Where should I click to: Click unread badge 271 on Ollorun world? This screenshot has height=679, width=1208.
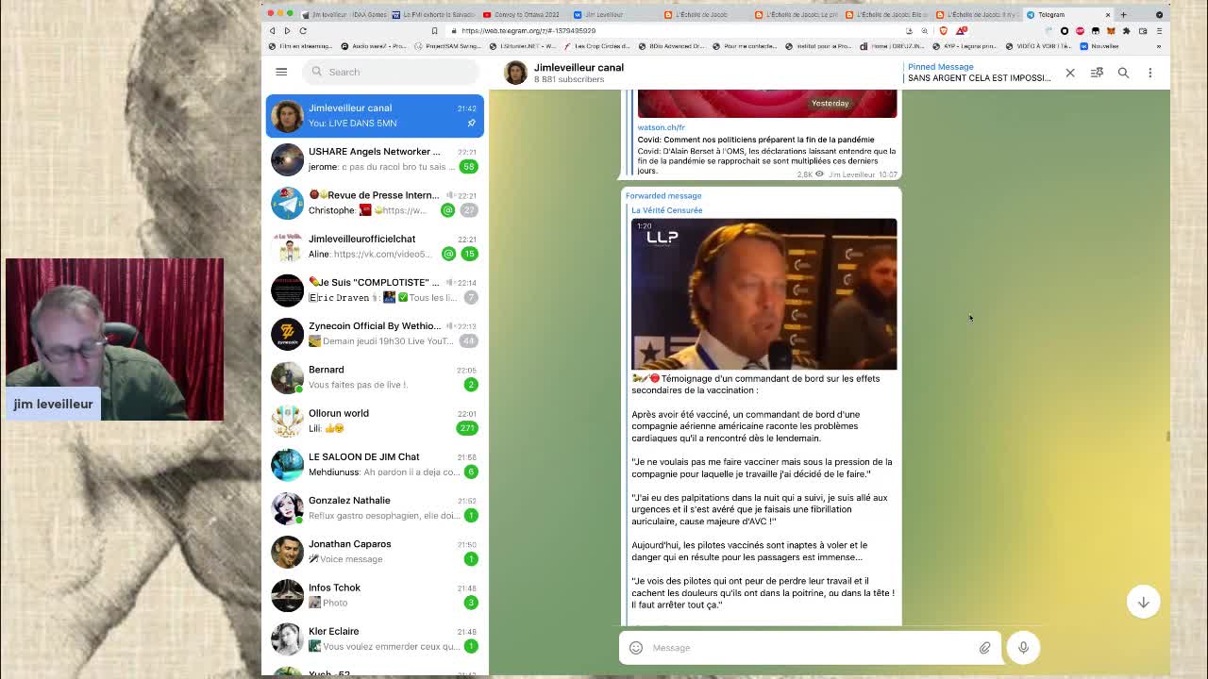466,428
